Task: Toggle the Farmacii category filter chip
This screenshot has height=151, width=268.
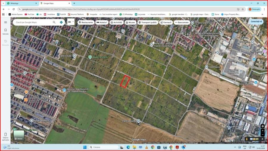Action: tap(166, 22)
